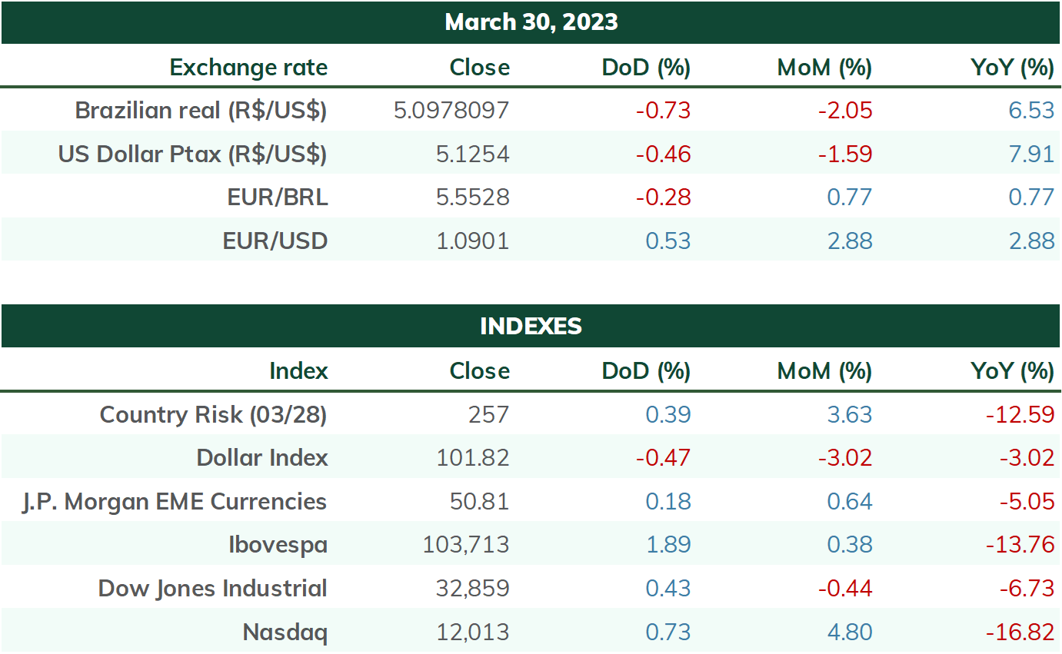
Task: Click the US Dollar Ptax (R$/US$) label
Action: coord(192,154)
